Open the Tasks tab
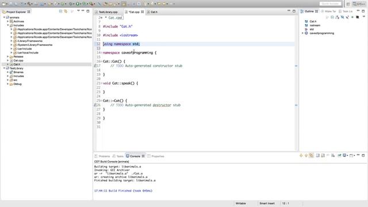Image resolution: width=368 pixels, height=207 pixels. [x=118, y=156]
